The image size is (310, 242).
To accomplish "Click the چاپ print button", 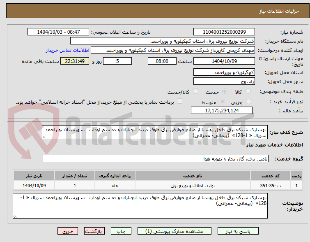I will [x=121, y=231].
